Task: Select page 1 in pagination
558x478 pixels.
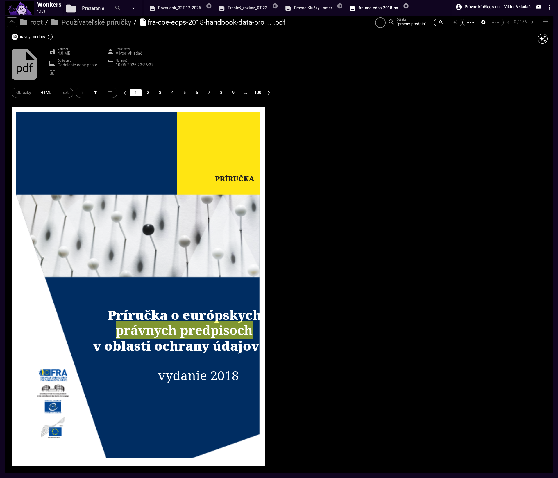Action: (136, 93)
